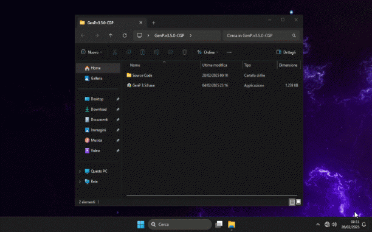Click the Delete trash icon
The height and width of the screenshot is (232, 372).
pos(184,52)
